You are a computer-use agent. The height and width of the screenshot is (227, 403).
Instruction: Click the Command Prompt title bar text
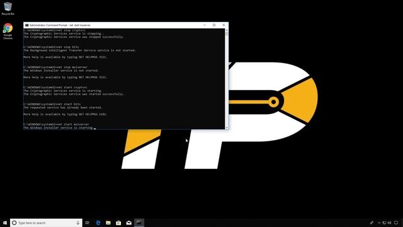(60, 25)
